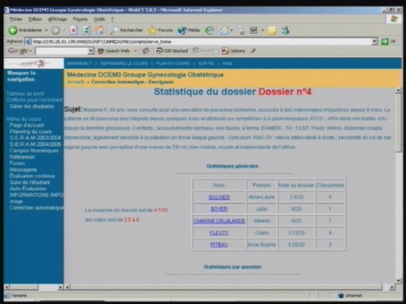Click the Internet zone status bar icon

[341, 296]
